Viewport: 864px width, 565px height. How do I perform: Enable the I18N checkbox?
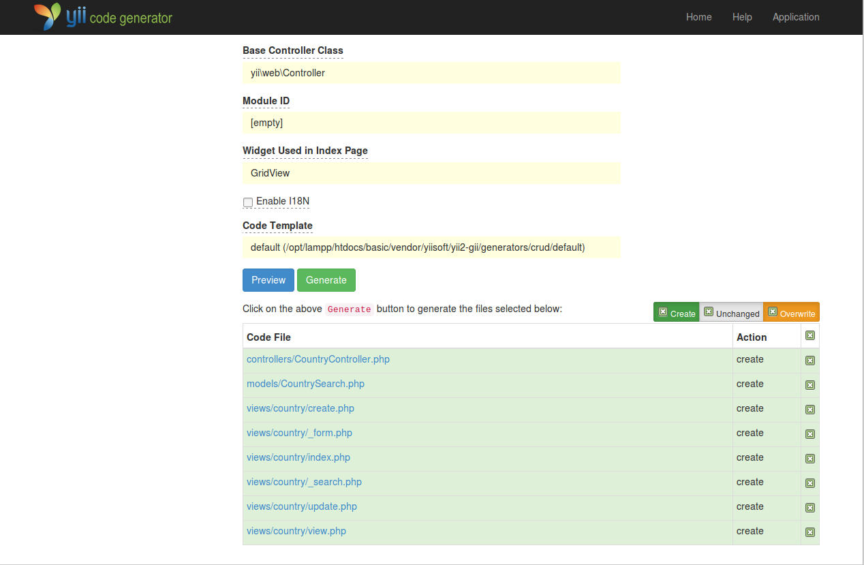click(x=248, y=202)
